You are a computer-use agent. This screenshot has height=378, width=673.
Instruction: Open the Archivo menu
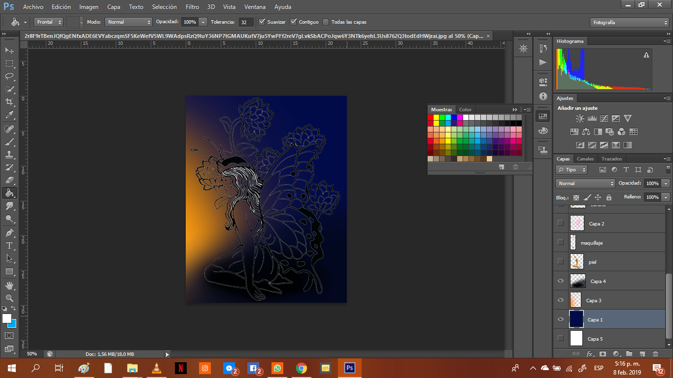[33, 7]
